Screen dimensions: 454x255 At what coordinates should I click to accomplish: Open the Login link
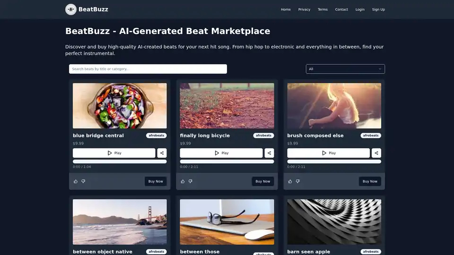[x=360, y=9]
